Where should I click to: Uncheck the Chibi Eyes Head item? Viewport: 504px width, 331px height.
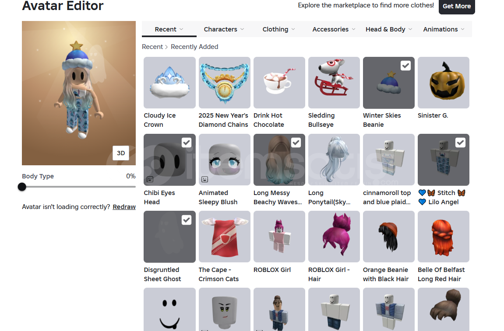(x=187, y=143)
